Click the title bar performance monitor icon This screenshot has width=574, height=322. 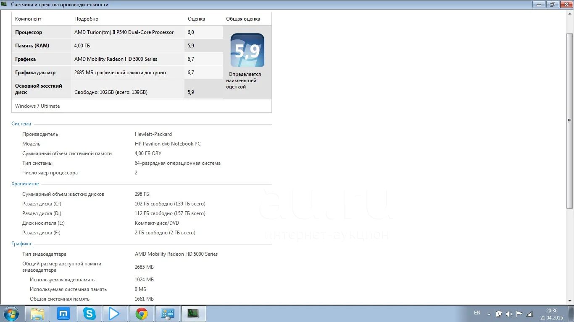point(4,4)
